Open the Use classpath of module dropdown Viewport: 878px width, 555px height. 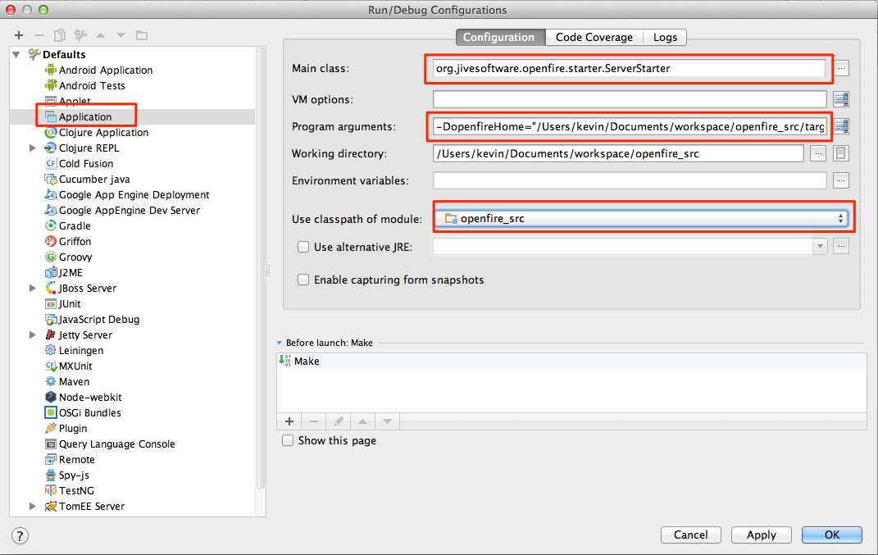pos(843,218)
